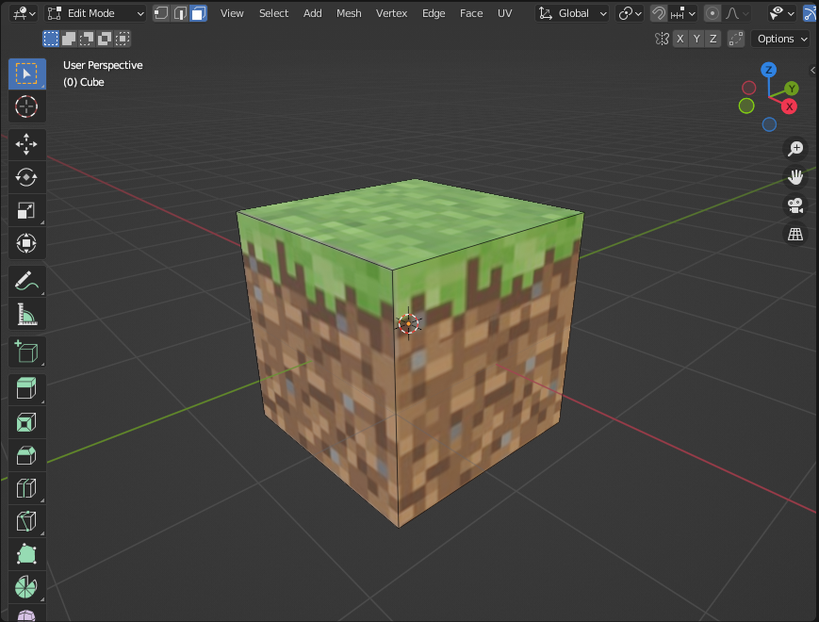
Task: Select the Add Cube tool
Action: click(x=26, y=352)
